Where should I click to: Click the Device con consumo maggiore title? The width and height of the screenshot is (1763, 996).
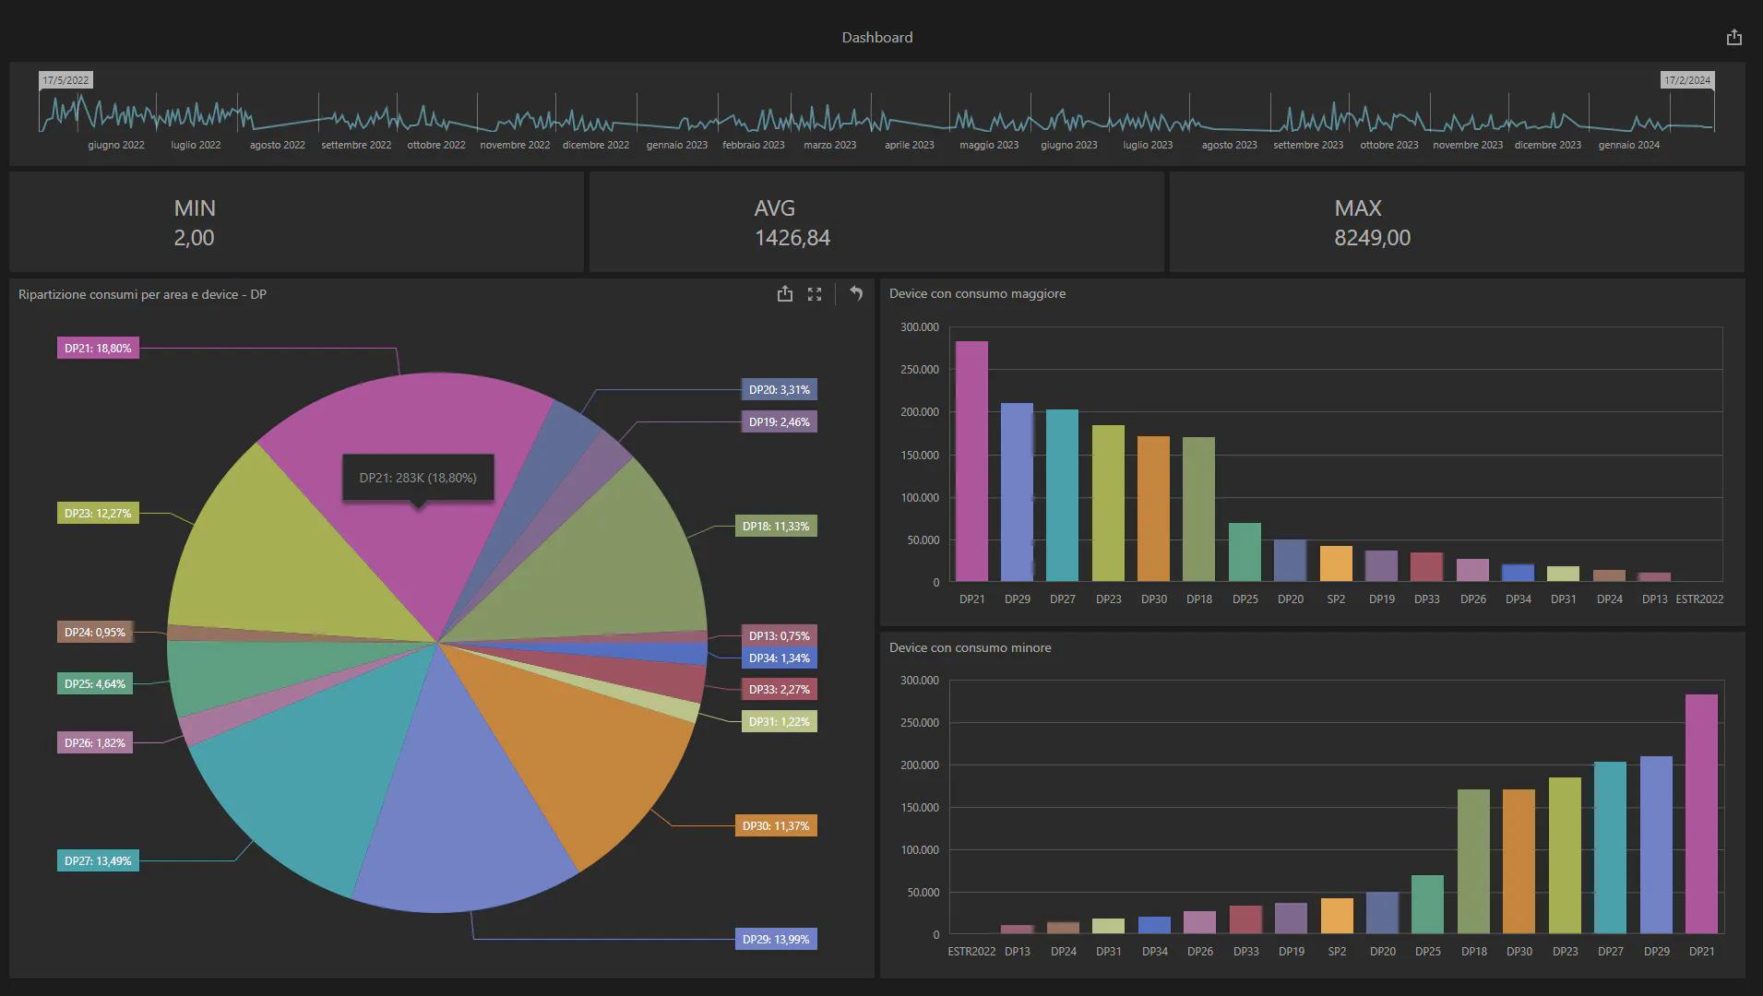point(977,293)
